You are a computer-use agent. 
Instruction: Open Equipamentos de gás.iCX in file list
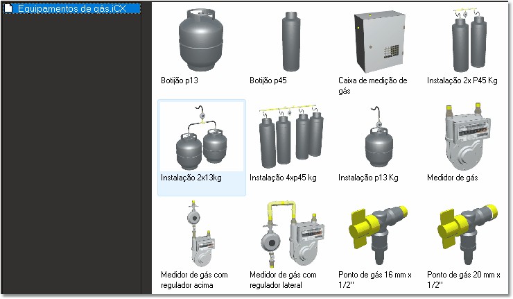[x=71, y=8]
